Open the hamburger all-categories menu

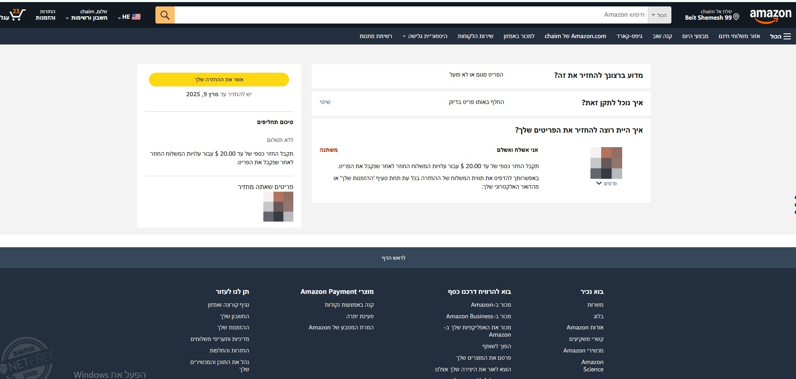[781, 36]
